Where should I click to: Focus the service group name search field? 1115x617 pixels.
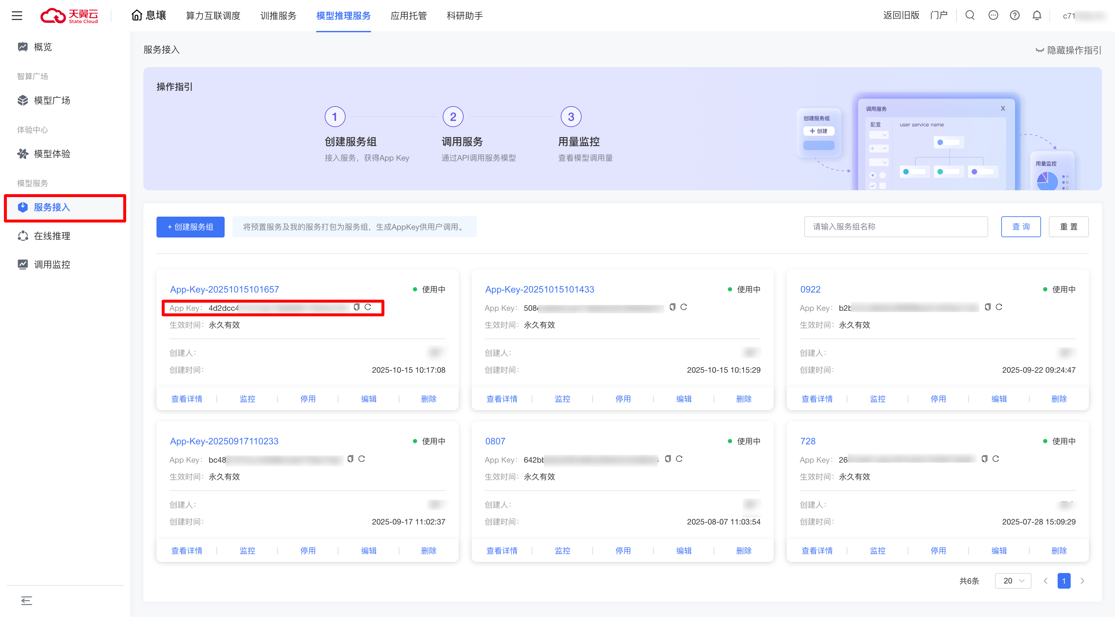coord(896,227)
